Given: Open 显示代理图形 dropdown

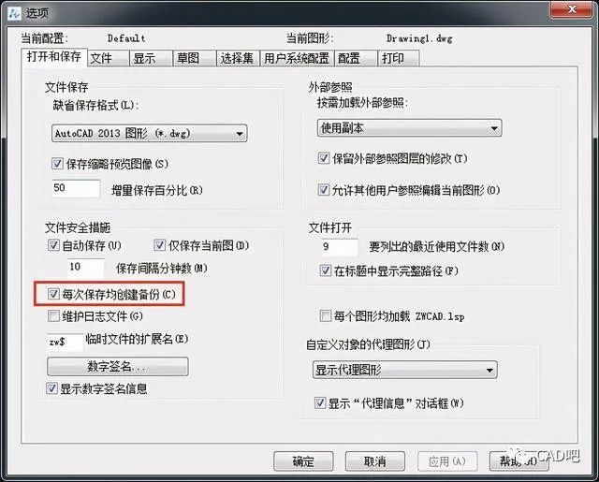Looking at the screenshot, I should [405, 370].
